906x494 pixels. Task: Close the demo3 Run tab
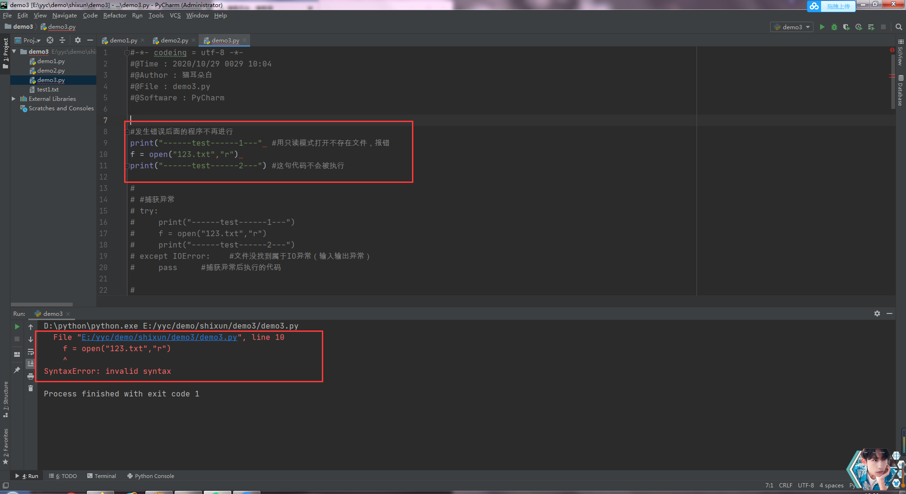click(x=68, y=314)
